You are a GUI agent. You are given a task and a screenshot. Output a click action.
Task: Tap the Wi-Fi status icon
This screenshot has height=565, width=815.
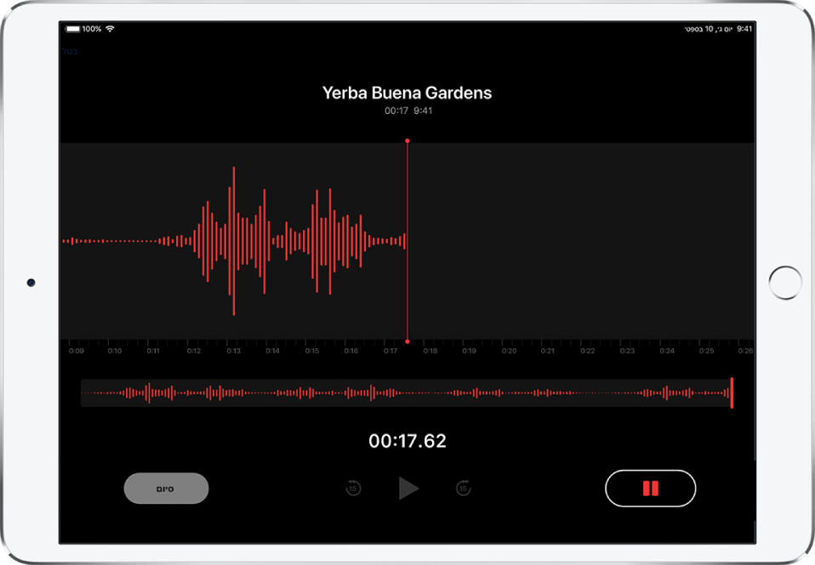pos(110,29)
